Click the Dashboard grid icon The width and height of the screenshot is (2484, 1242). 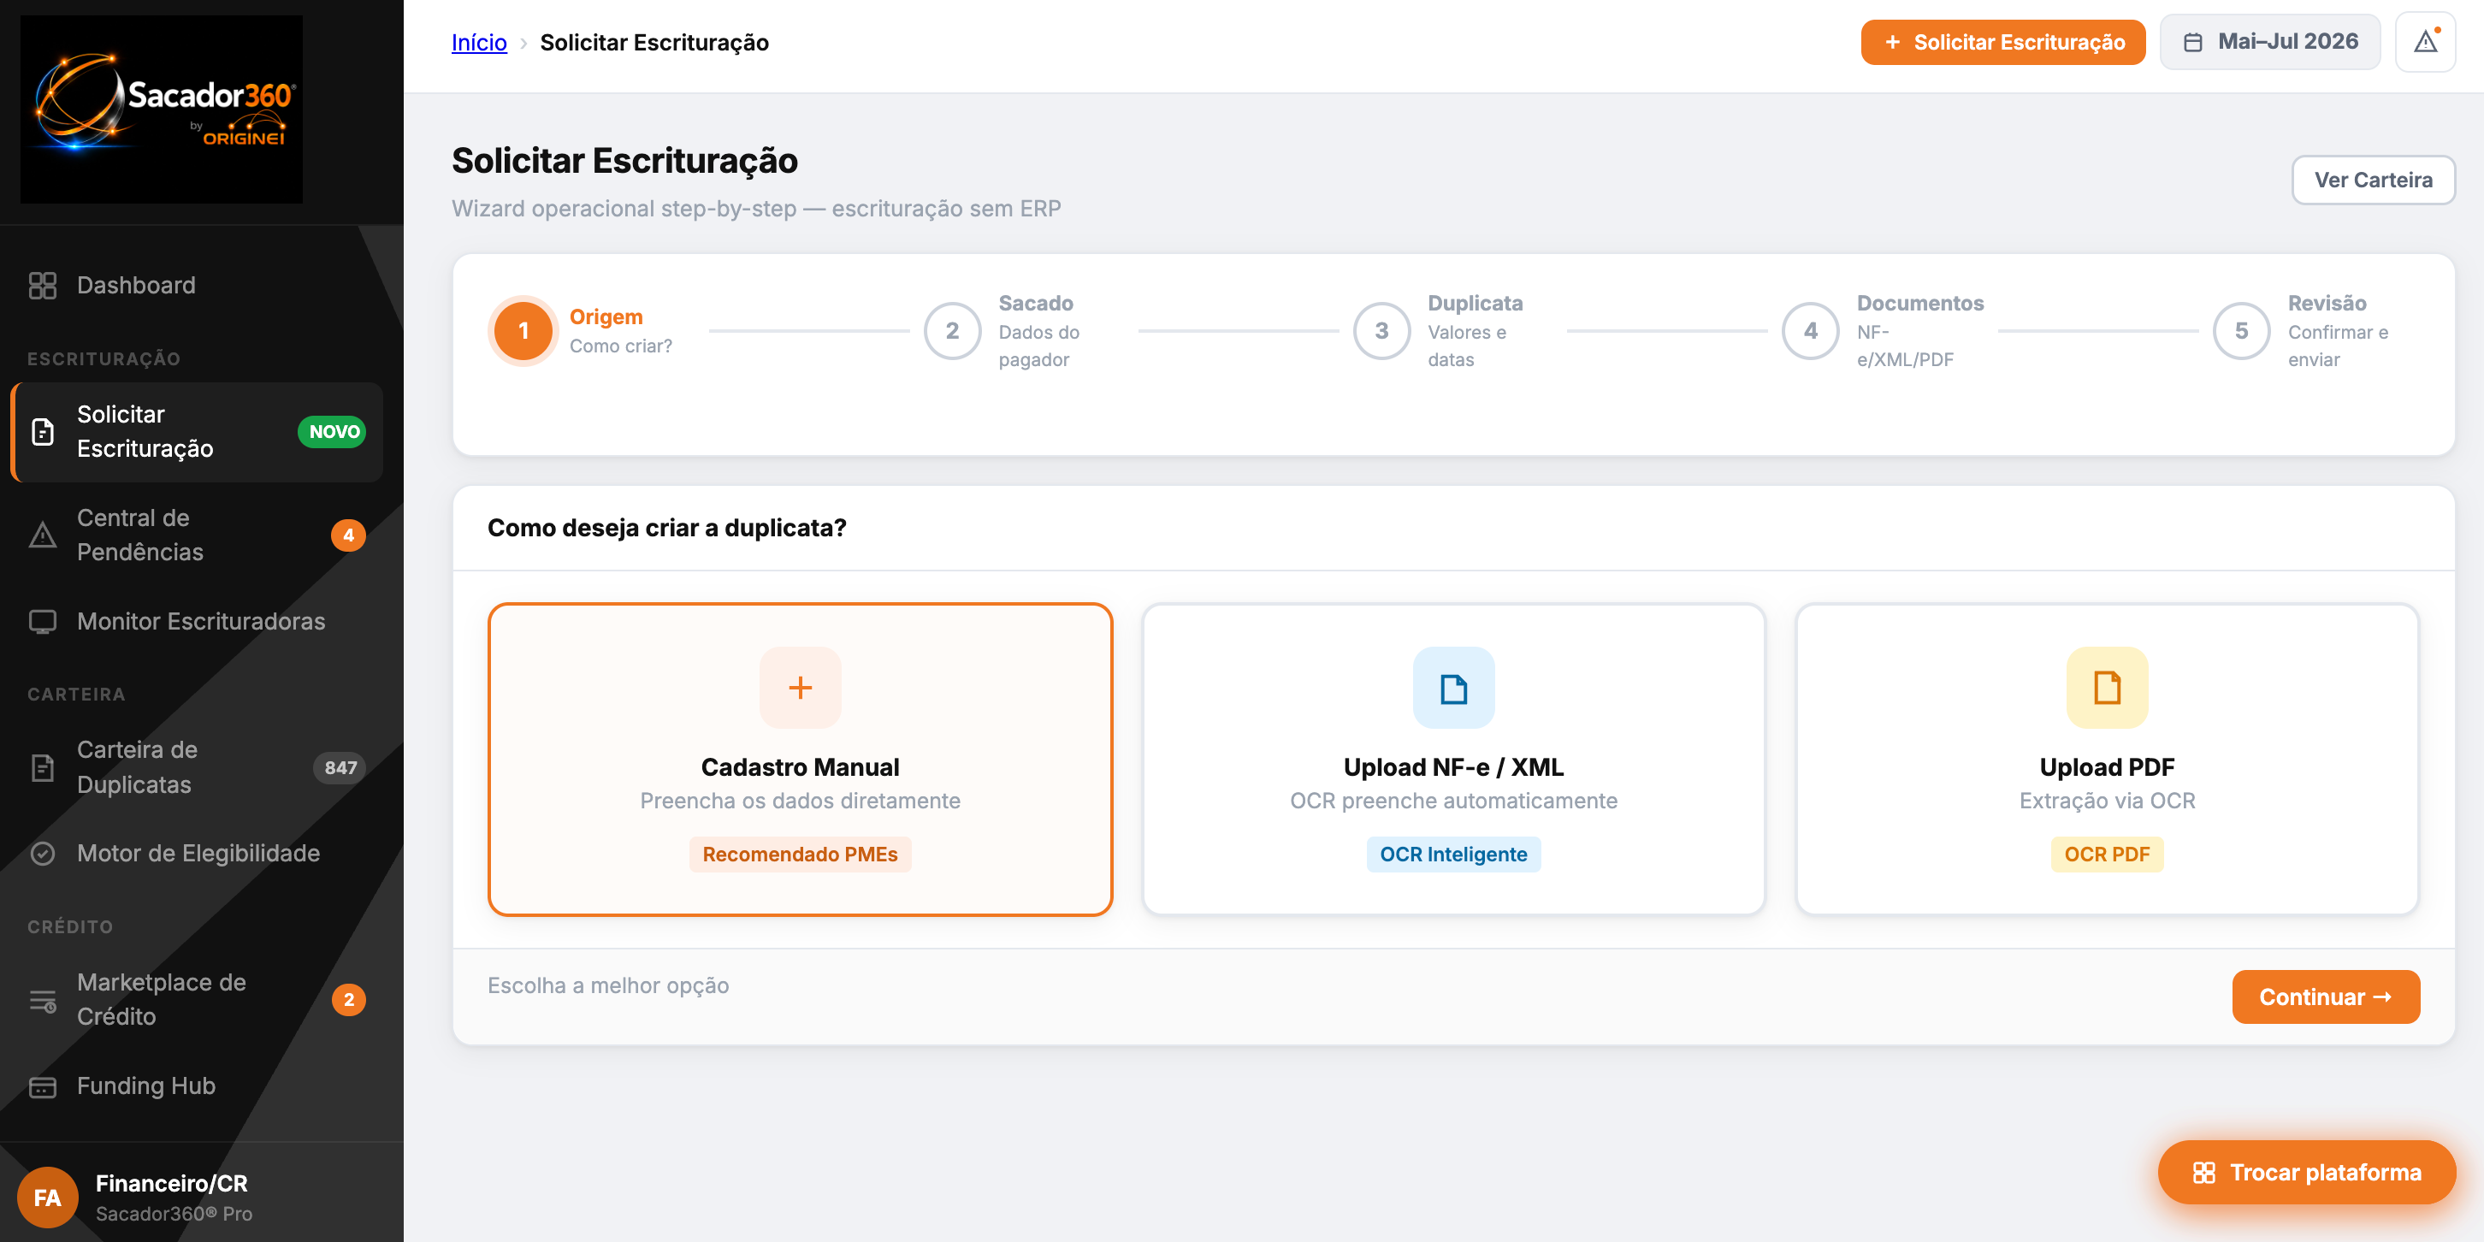click(43, 286)
